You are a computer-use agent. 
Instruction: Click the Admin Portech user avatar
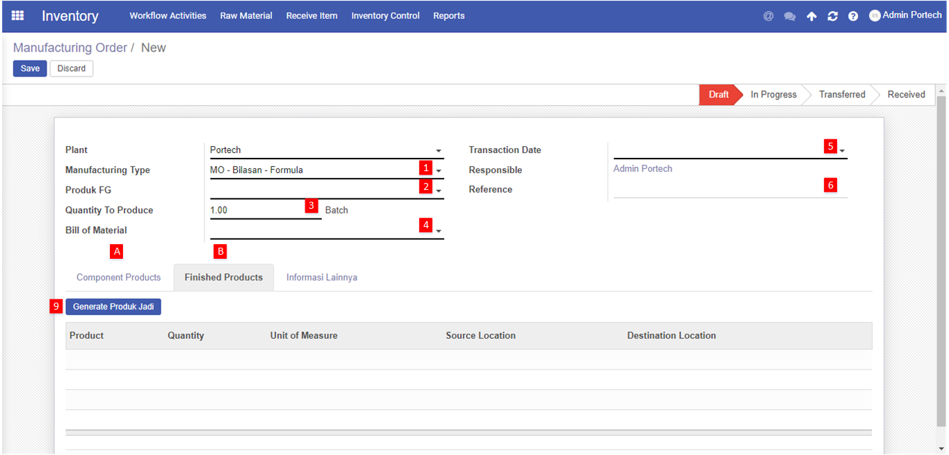tap(875, 15)
